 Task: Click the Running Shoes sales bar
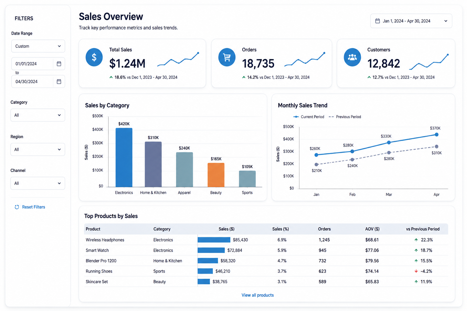click(x=205, y=271)
